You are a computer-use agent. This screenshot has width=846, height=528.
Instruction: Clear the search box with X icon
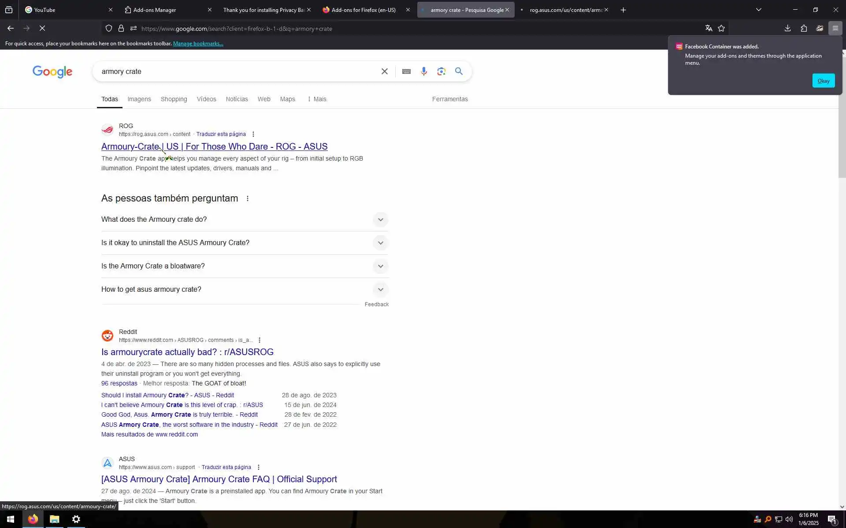point(384,71)
